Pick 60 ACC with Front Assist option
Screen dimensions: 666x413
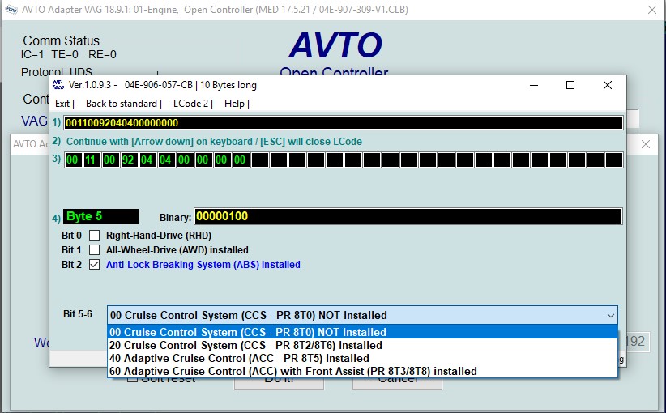pyautogui.click(x=363, y=371)
